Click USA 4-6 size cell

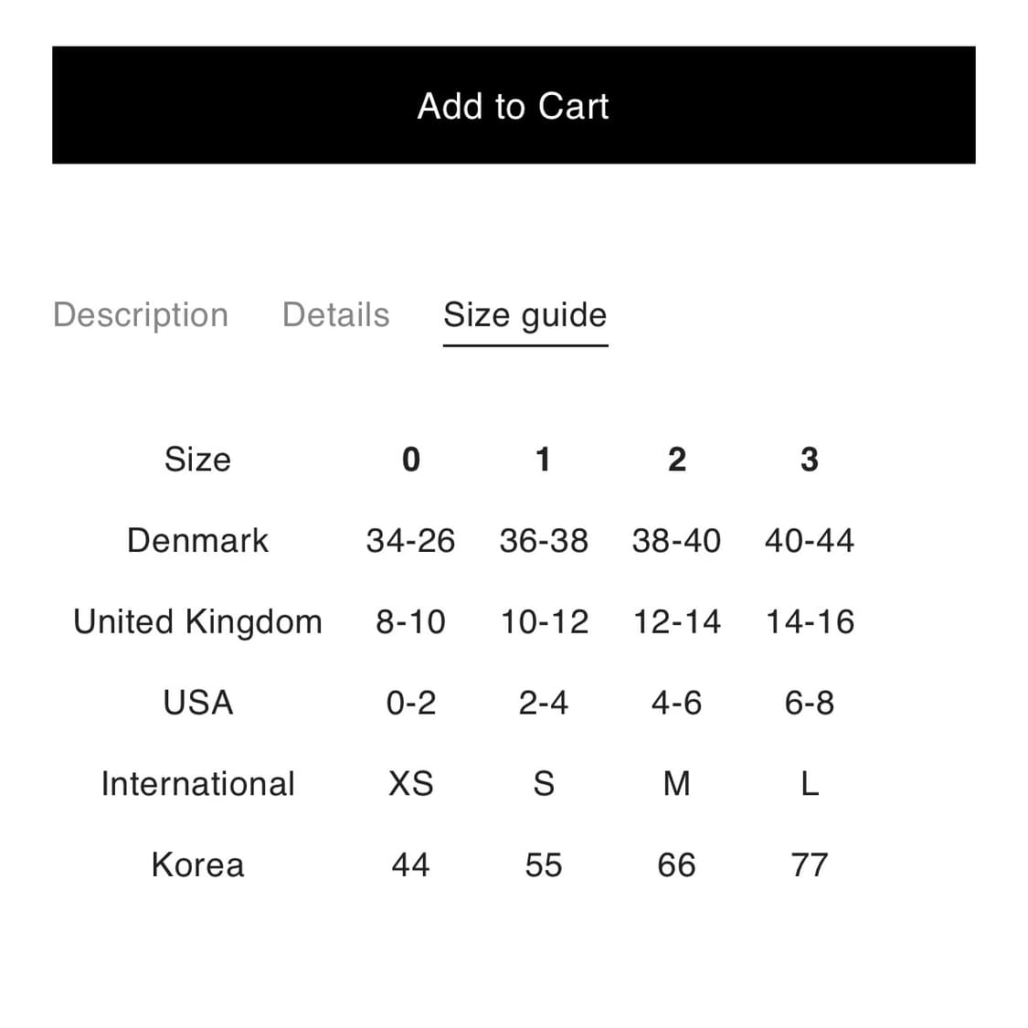[x=676, y=703]
